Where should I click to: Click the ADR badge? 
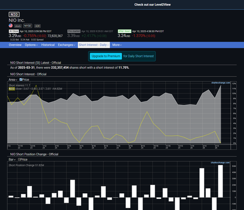pos(38,26)
